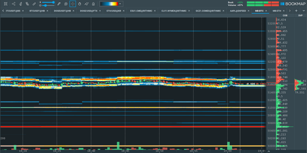
Task: Click the 53000 price level label
Action: 271,31
